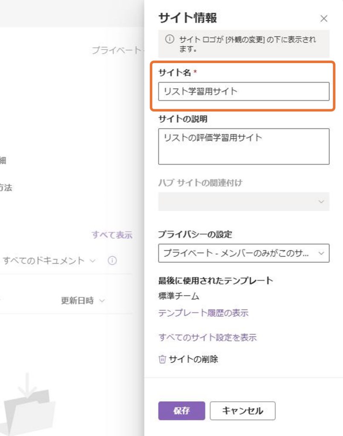The height and width of the screenshot is (436, 343).
Task: Close the サイト情報 panel
Action: [x=323, y=19]
